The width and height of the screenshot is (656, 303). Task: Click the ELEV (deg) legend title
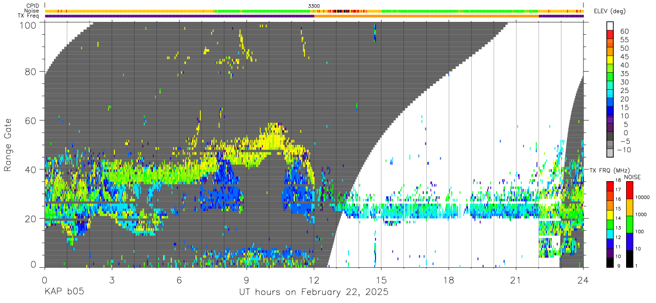611,11
